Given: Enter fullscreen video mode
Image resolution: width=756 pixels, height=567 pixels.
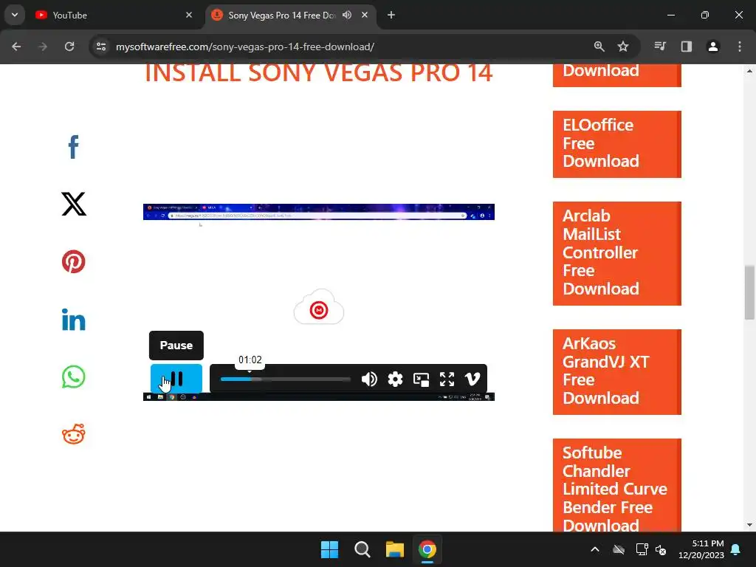Looking at the screenshot, I should 447,379.
